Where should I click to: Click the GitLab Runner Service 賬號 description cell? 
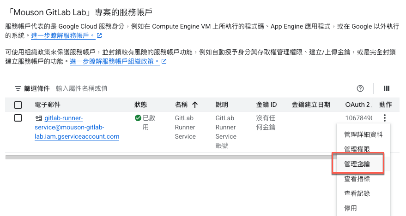pos(226,132)
